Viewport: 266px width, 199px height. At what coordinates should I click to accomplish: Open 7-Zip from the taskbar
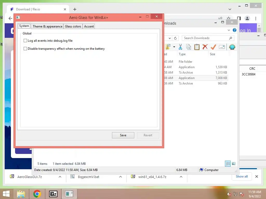click(53, 194)
